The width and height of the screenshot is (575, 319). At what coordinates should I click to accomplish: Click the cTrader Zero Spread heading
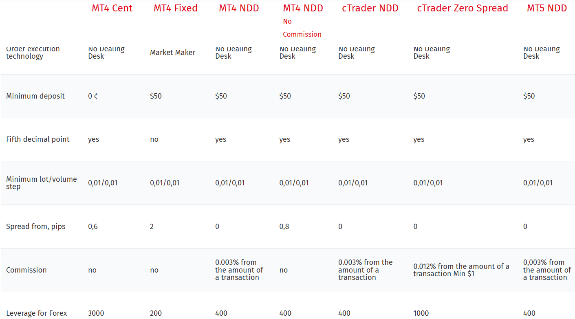[x=463, y=8]
